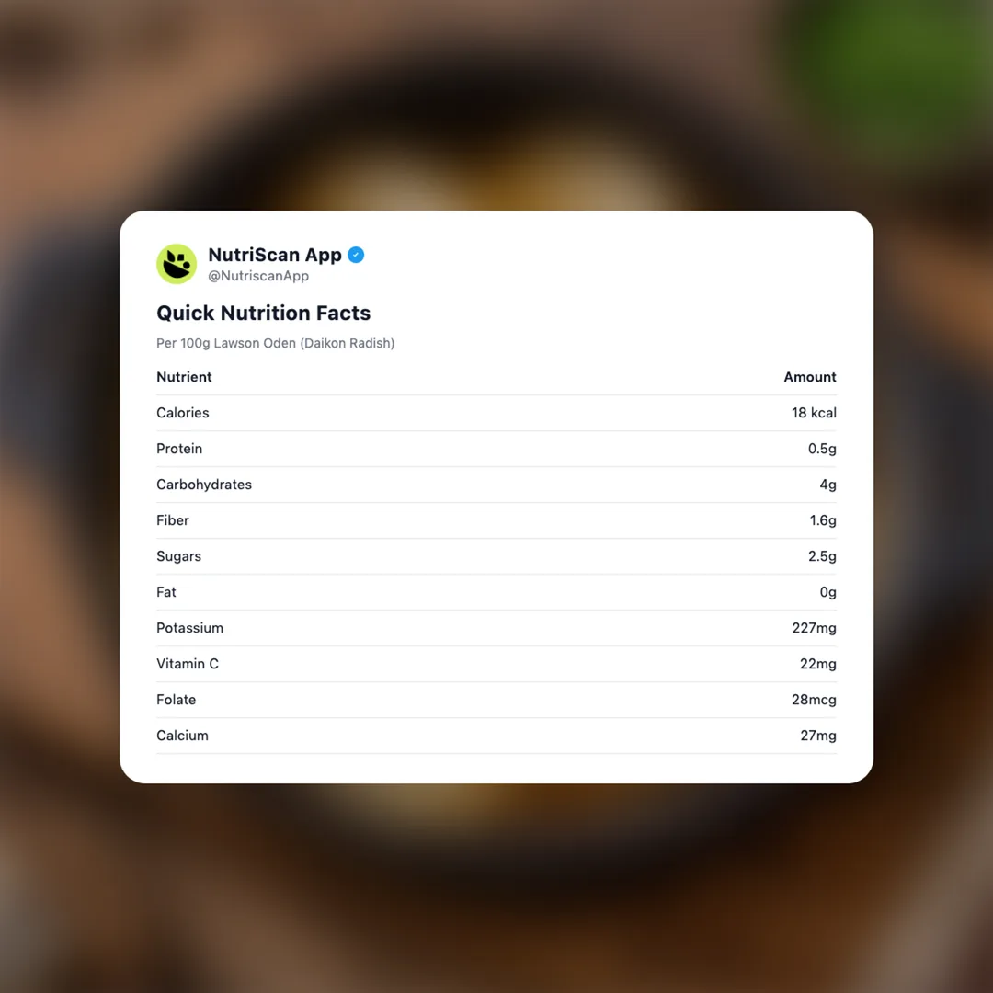
Task: Click the Fat amount 0g
Action: (x=827, y=592)
